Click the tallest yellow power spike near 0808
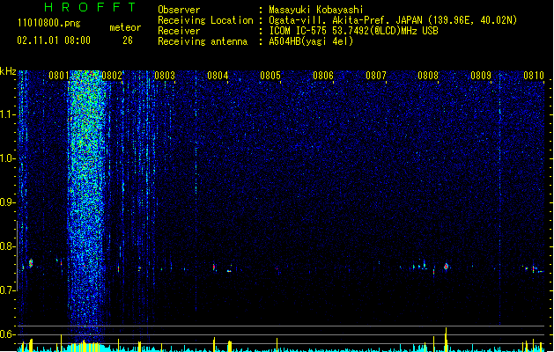The image size is (554, 352). coord(446,340)
